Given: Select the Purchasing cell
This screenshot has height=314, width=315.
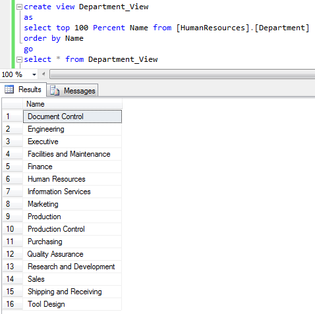Looking at the screenshot, I should pos(72,242).
